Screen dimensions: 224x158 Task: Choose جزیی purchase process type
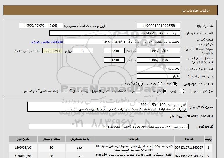pyautogui.click(x=182, y=91)
